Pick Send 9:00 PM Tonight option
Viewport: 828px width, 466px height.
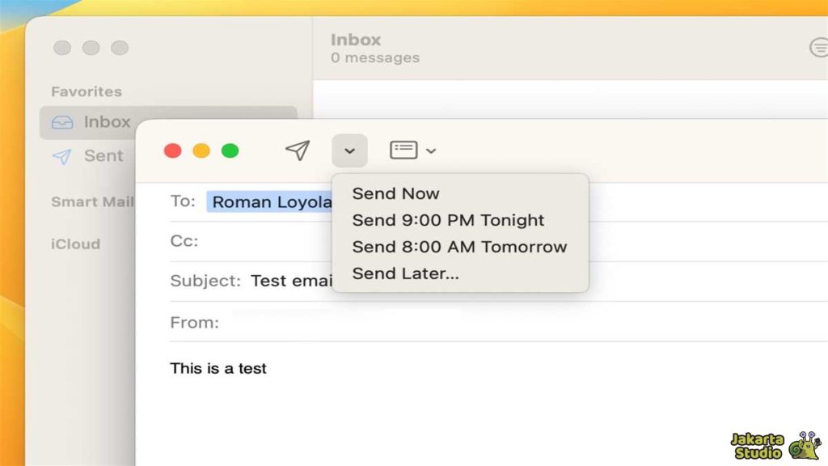pyautogui.click(x=447, y=220)
